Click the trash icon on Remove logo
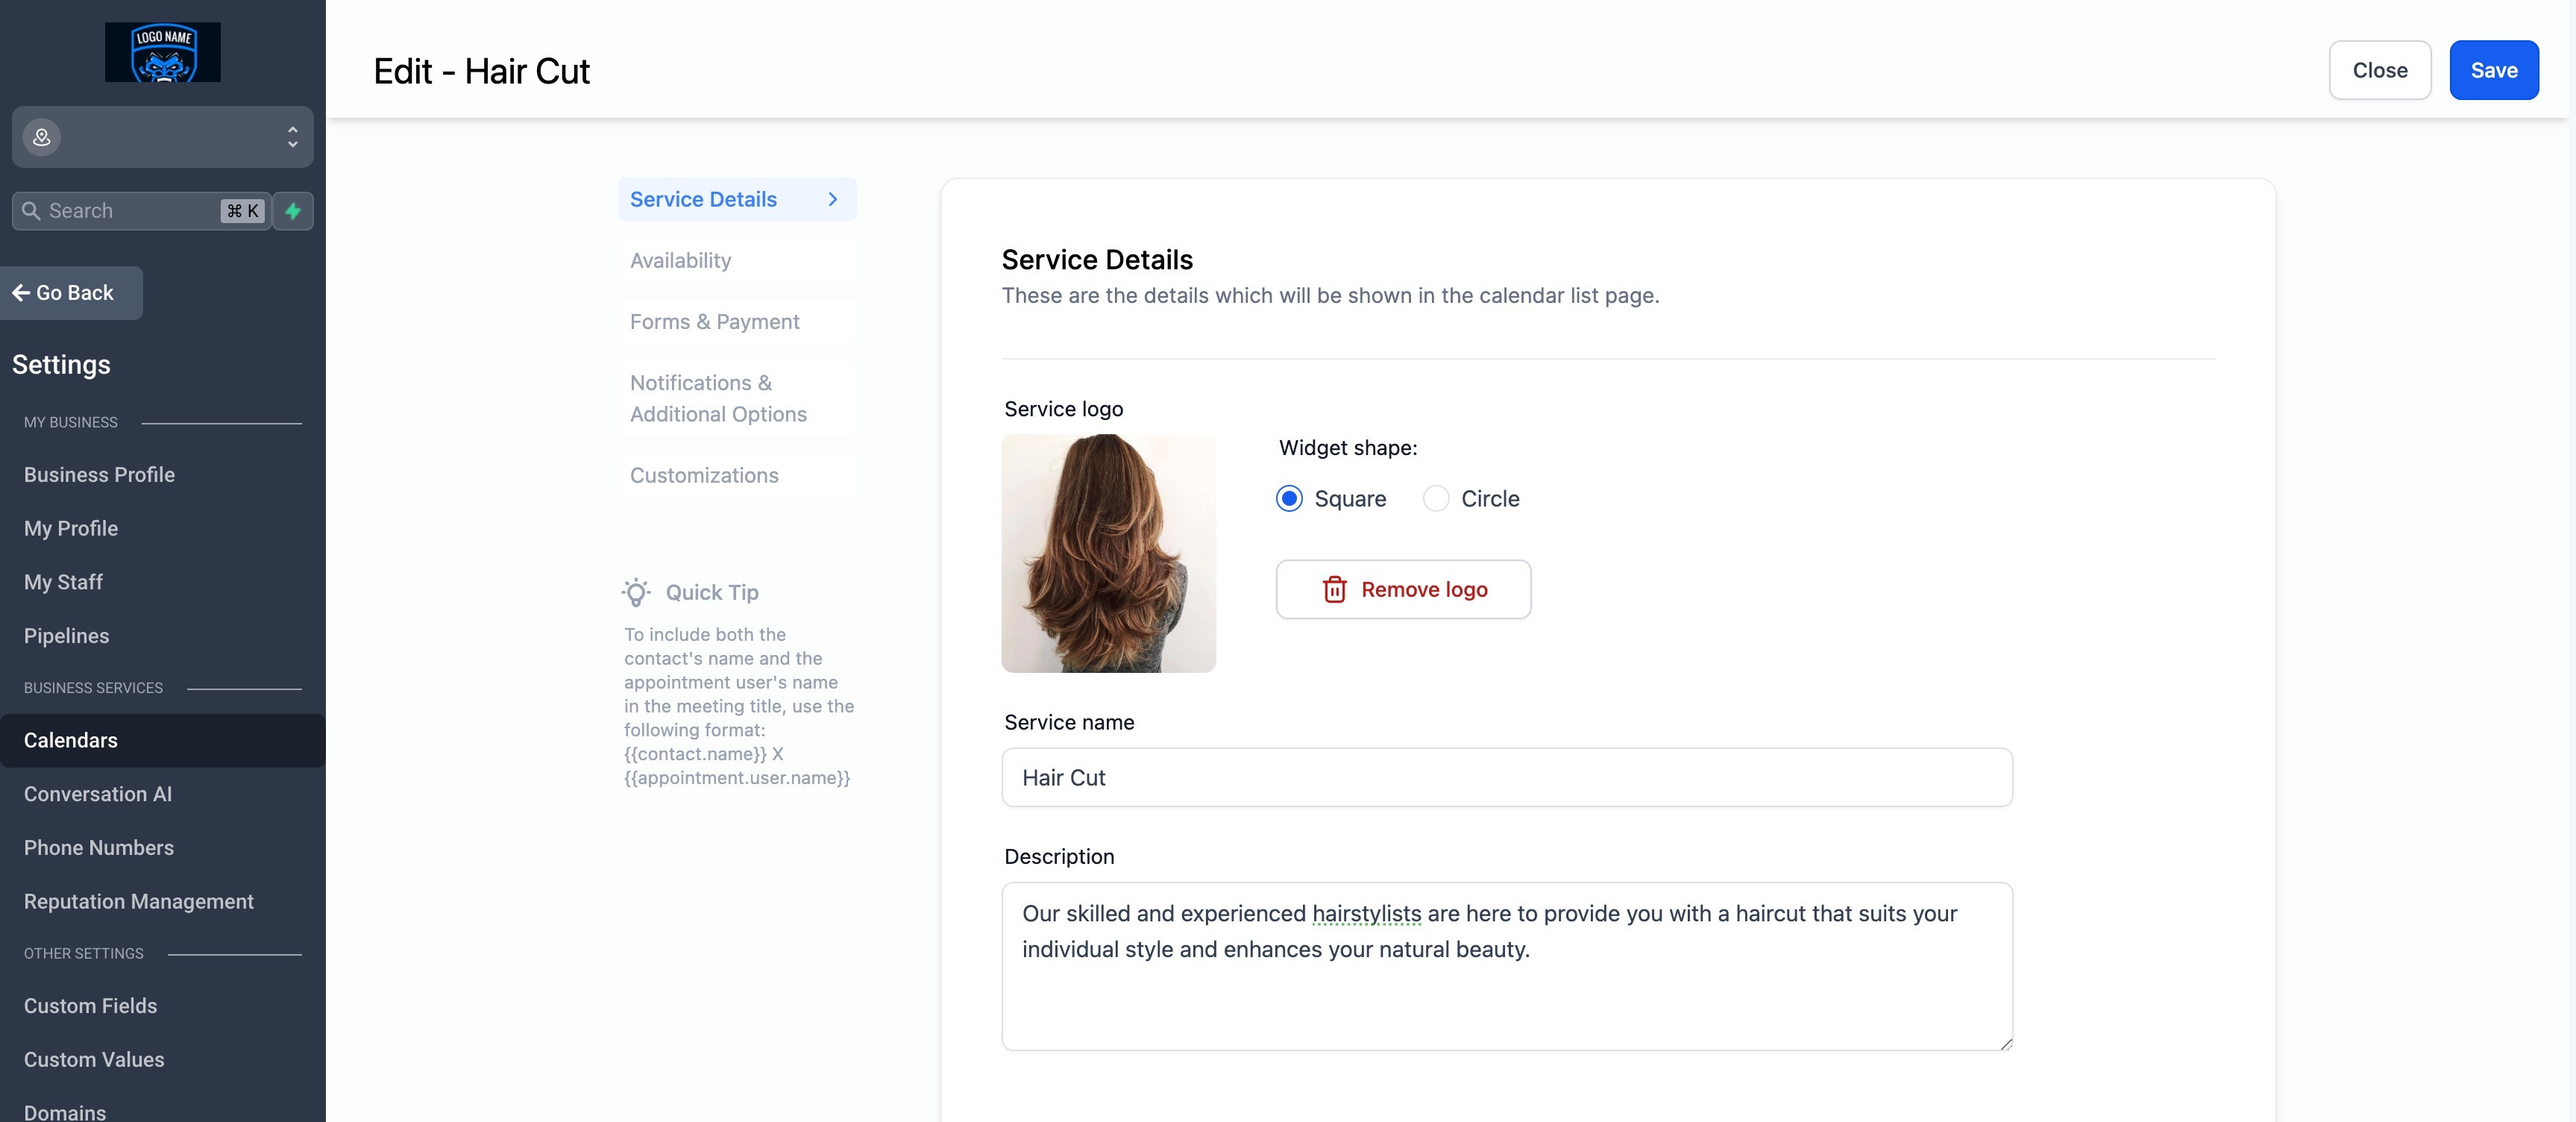Screen dimensions: 2576x1122 pos(1334,590)
